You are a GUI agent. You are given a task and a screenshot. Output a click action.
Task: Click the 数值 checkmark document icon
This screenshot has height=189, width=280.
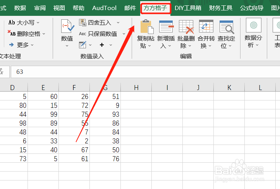pyautogui.click(x=67, y=26)
